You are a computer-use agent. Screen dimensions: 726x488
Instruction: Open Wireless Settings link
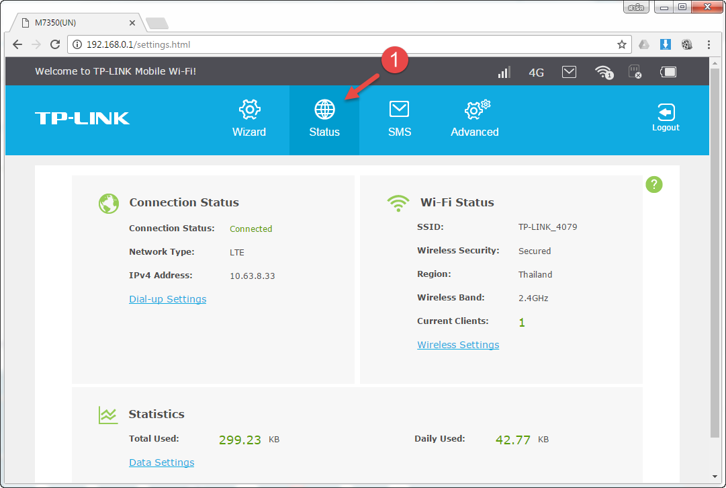(458, 345)
